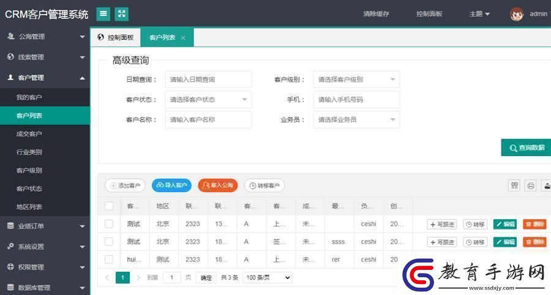
Task: Go to previous page arrow in pagination
Action: [107, 277]
